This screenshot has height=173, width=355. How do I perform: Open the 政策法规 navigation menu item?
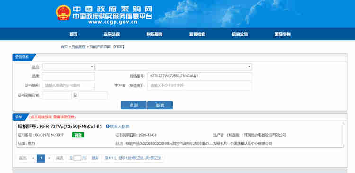tap(112, 34)
